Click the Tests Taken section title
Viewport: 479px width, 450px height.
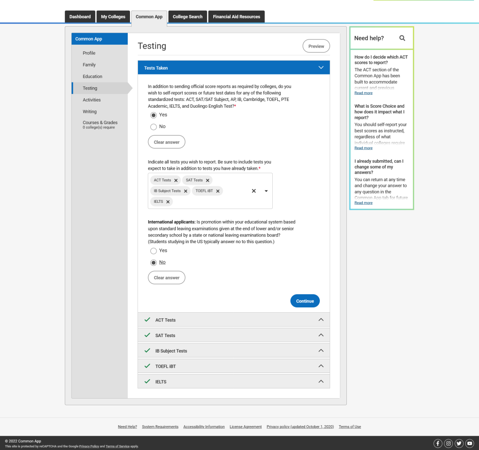pyautogui.click(x=156, y=68)
